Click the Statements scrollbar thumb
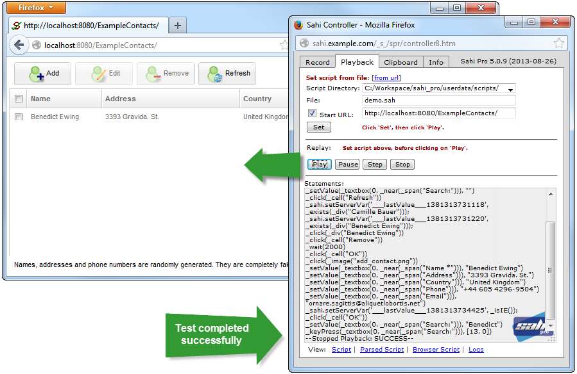577x374 pixels. (x=550, y=270)
